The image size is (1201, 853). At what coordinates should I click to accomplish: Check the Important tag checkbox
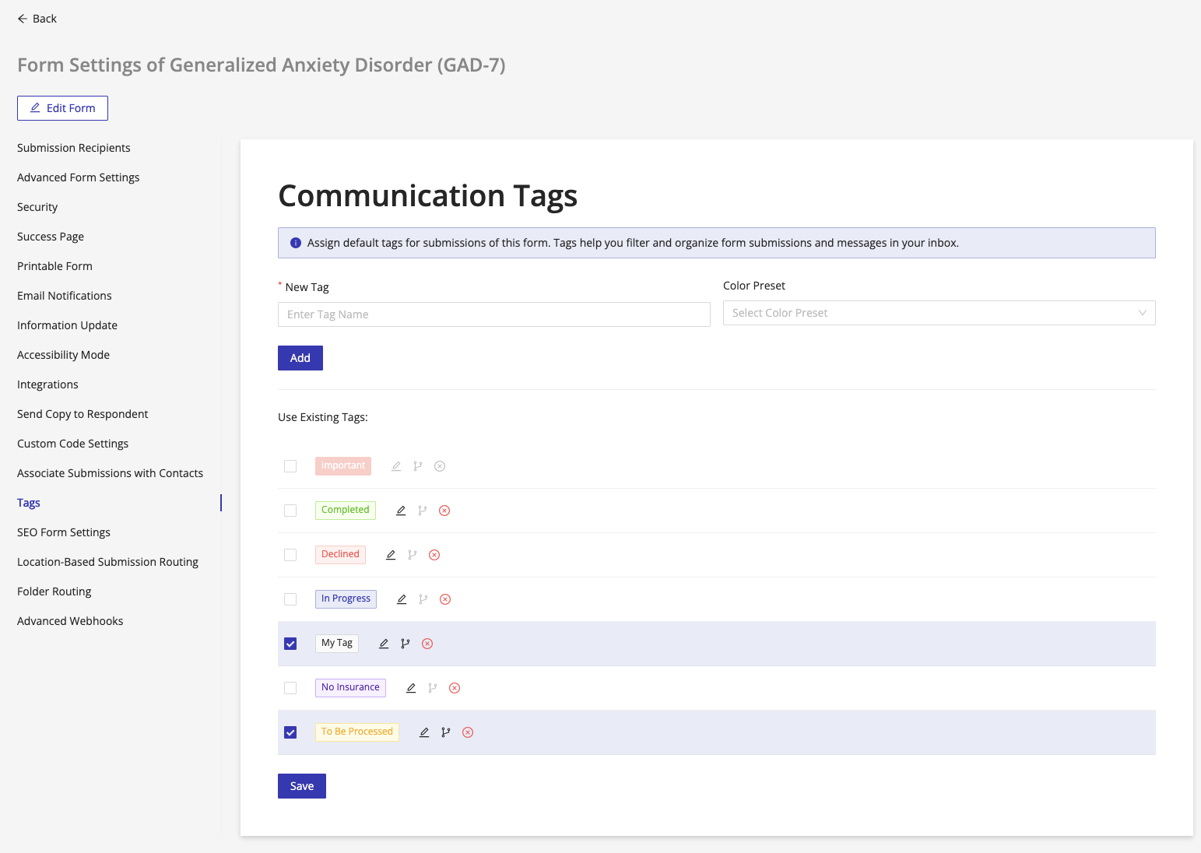pos(290,466)
